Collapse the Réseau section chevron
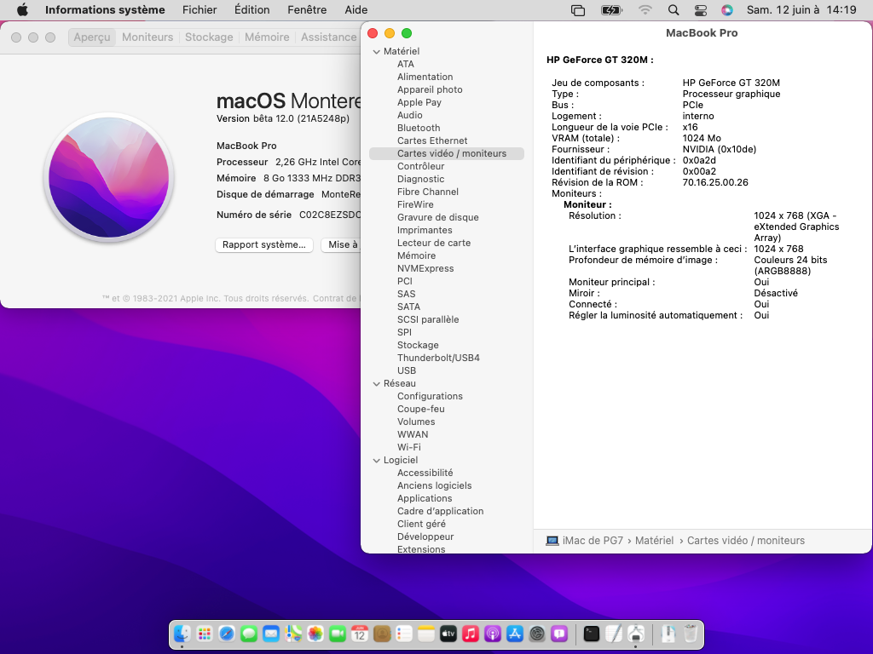Screen dimensions: 873x654 (x=376, y=384)
